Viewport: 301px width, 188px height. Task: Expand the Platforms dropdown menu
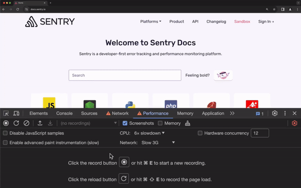coord(150,22)
